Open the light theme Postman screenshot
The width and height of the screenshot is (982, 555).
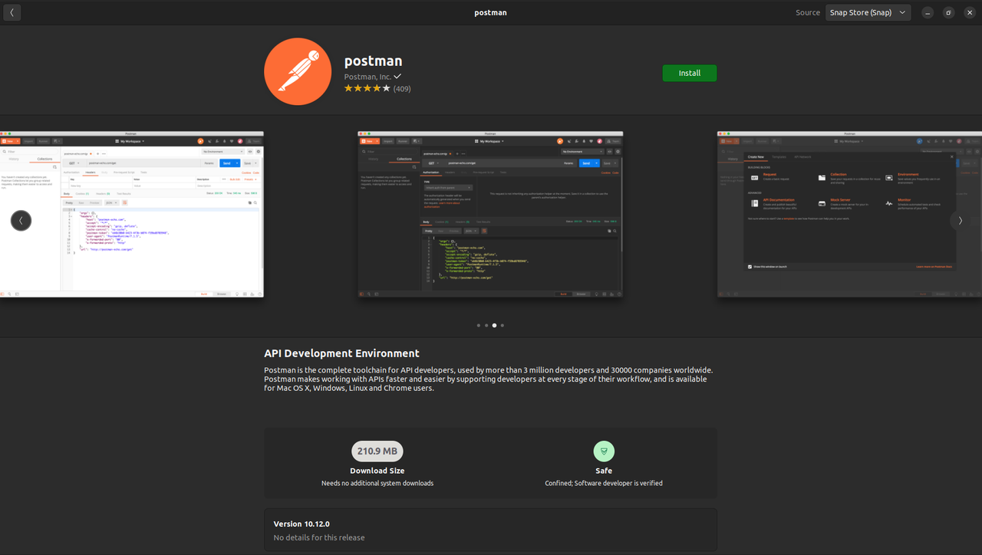pos(131,215)
